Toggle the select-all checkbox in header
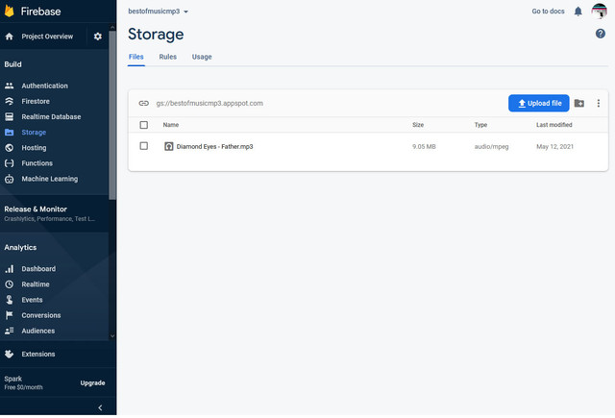This screenshot has height=418, width=615. pyautogui.click(x=144, y=125)
